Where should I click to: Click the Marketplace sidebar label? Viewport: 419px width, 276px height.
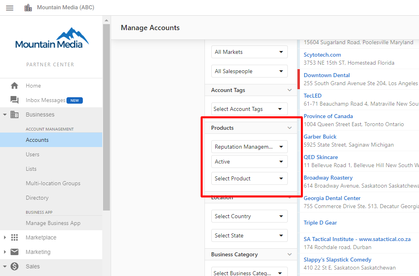pyautogui.click(x=41, y=237)
